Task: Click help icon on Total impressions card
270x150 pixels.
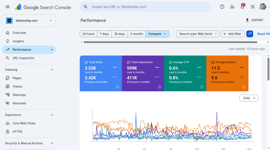Action: tap(160, 87)
